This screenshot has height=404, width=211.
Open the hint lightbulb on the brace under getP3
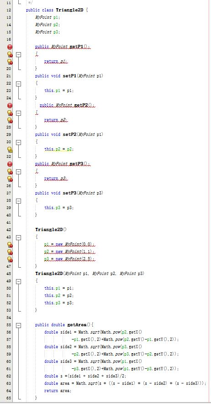click(x=10, y=171)
